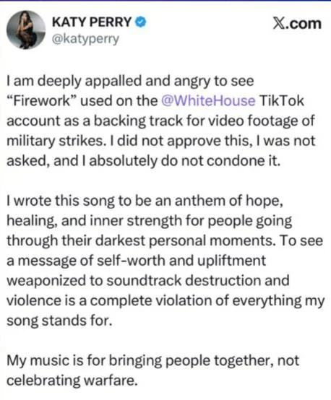This screenshot has width=331, height=400.
Task: Click the X logo in the X.com watermark
Action: click(x=278, y=24)
